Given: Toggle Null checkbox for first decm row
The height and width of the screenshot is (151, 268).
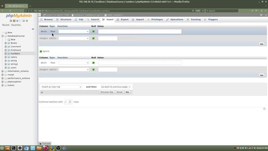Looking at the screenshot, I should pos(93,31).
